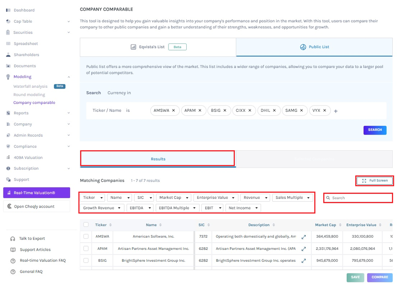The image size is (397, 284).
Task: Click the COMPARE button
Action: coord(380,277)
